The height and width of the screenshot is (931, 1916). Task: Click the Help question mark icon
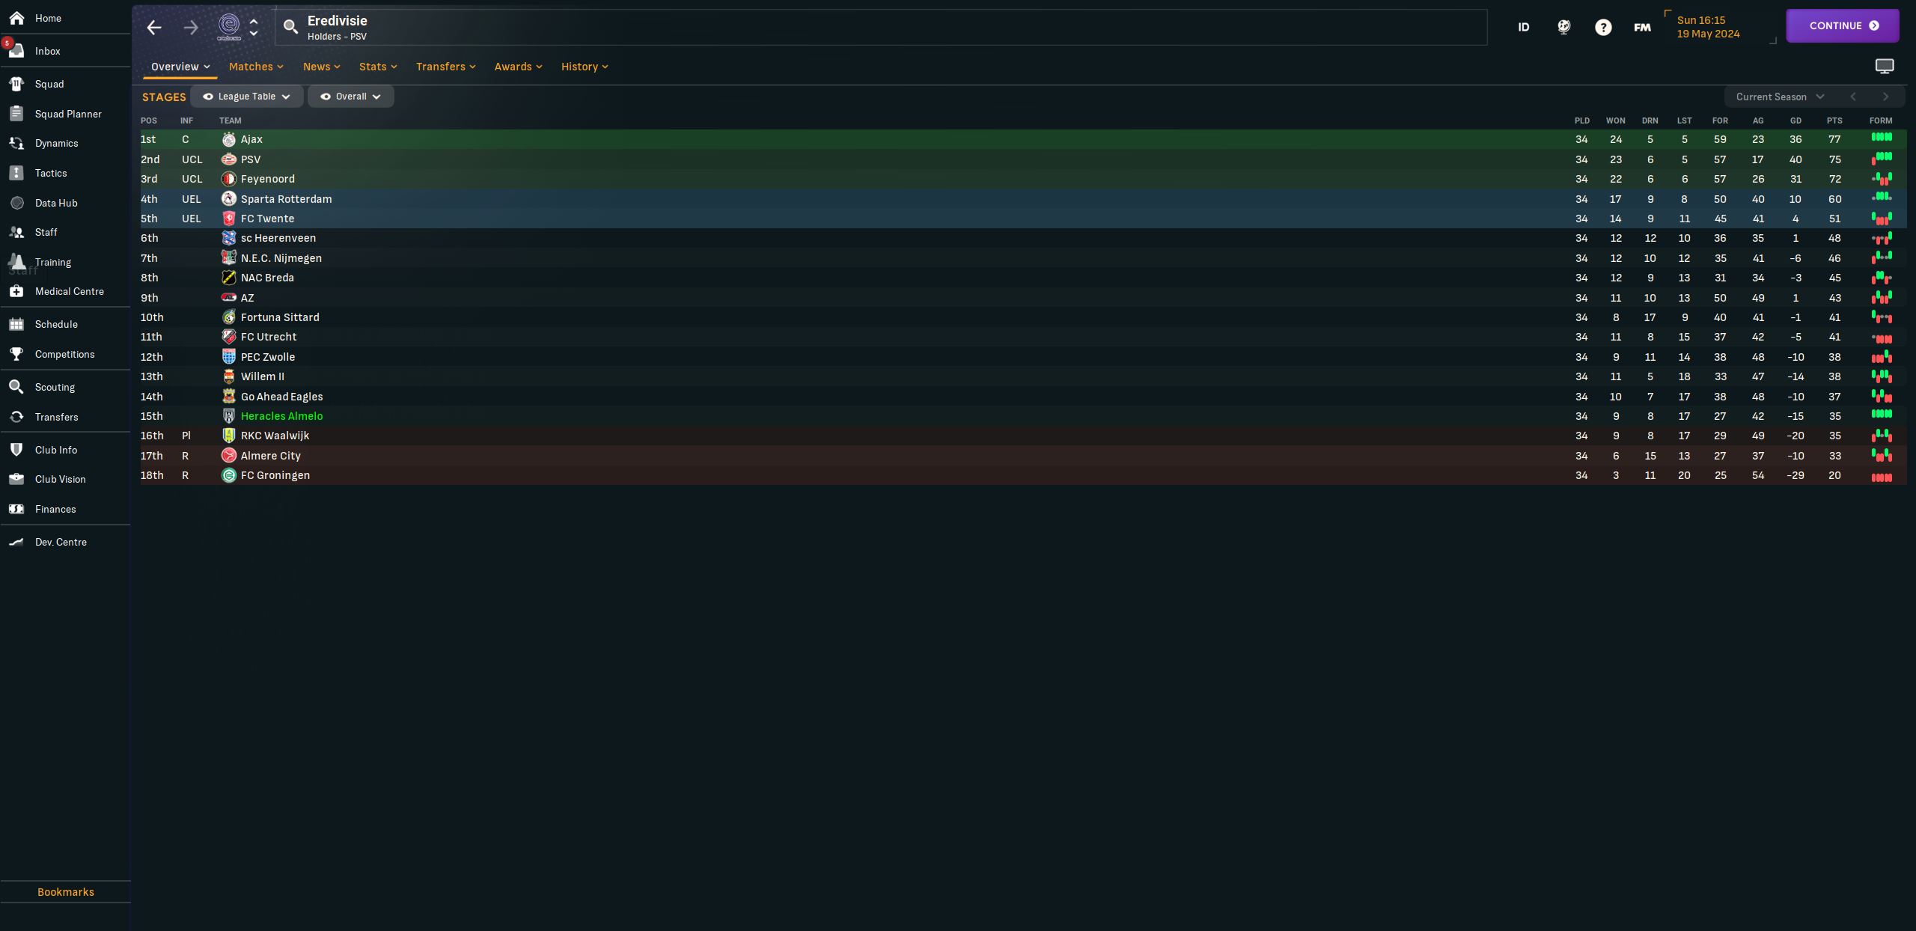point(1603,27)
